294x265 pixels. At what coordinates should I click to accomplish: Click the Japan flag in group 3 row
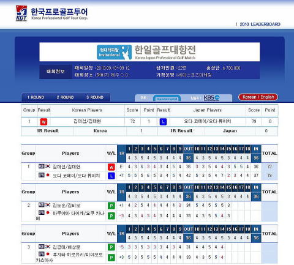pos(48,254)
